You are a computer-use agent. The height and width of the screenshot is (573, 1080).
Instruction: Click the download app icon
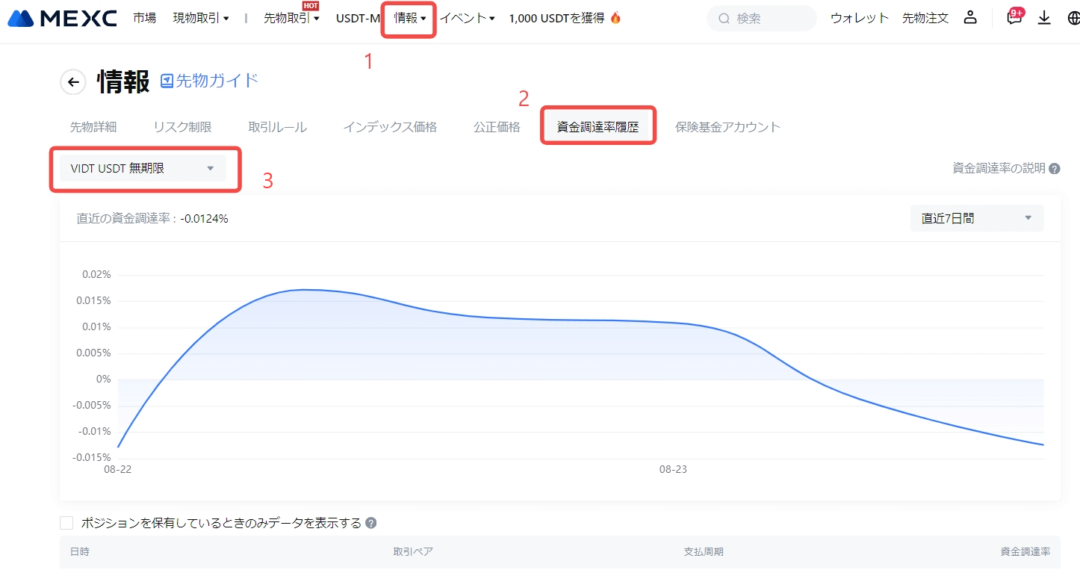pyautogui.click(x=1044, y=18)
